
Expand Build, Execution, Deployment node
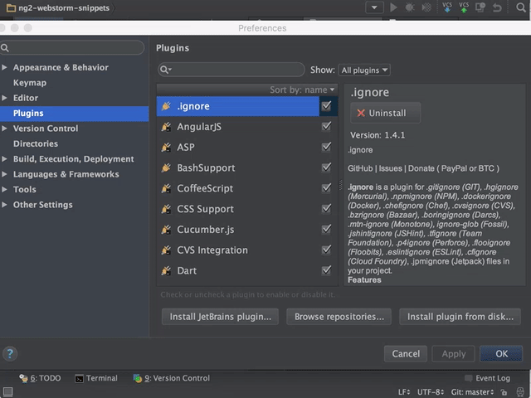click(x=4, y=158)
